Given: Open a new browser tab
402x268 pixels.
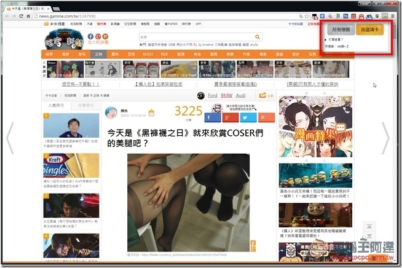Looking at the screenshot, I should 57,9.
